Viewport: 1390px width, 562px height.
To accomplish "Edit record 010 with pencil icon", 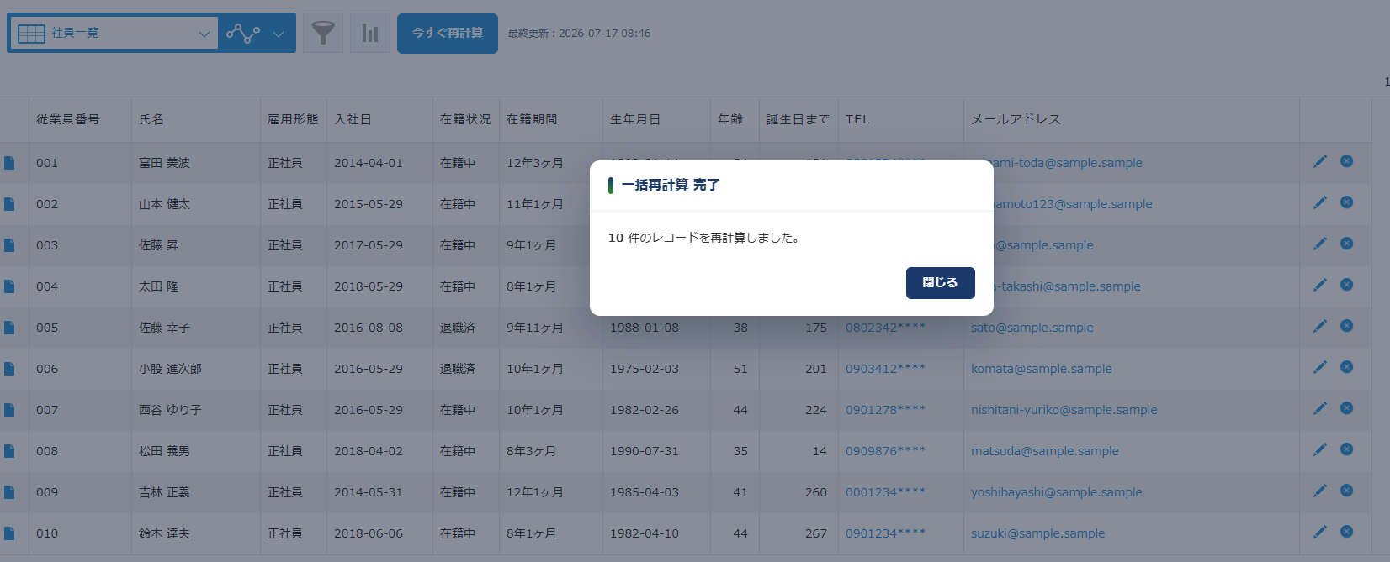I will coord(1320,532).
